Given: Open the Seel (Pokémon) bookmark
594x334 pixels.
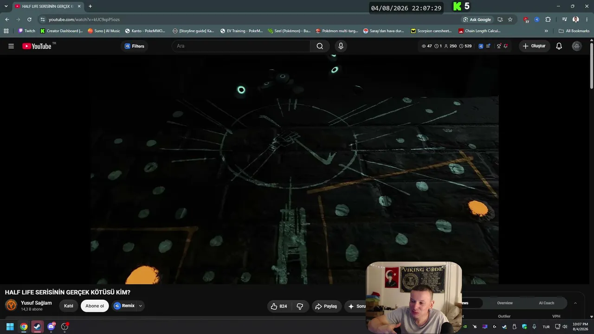Looking at the screenshot, I should point(289,31).
